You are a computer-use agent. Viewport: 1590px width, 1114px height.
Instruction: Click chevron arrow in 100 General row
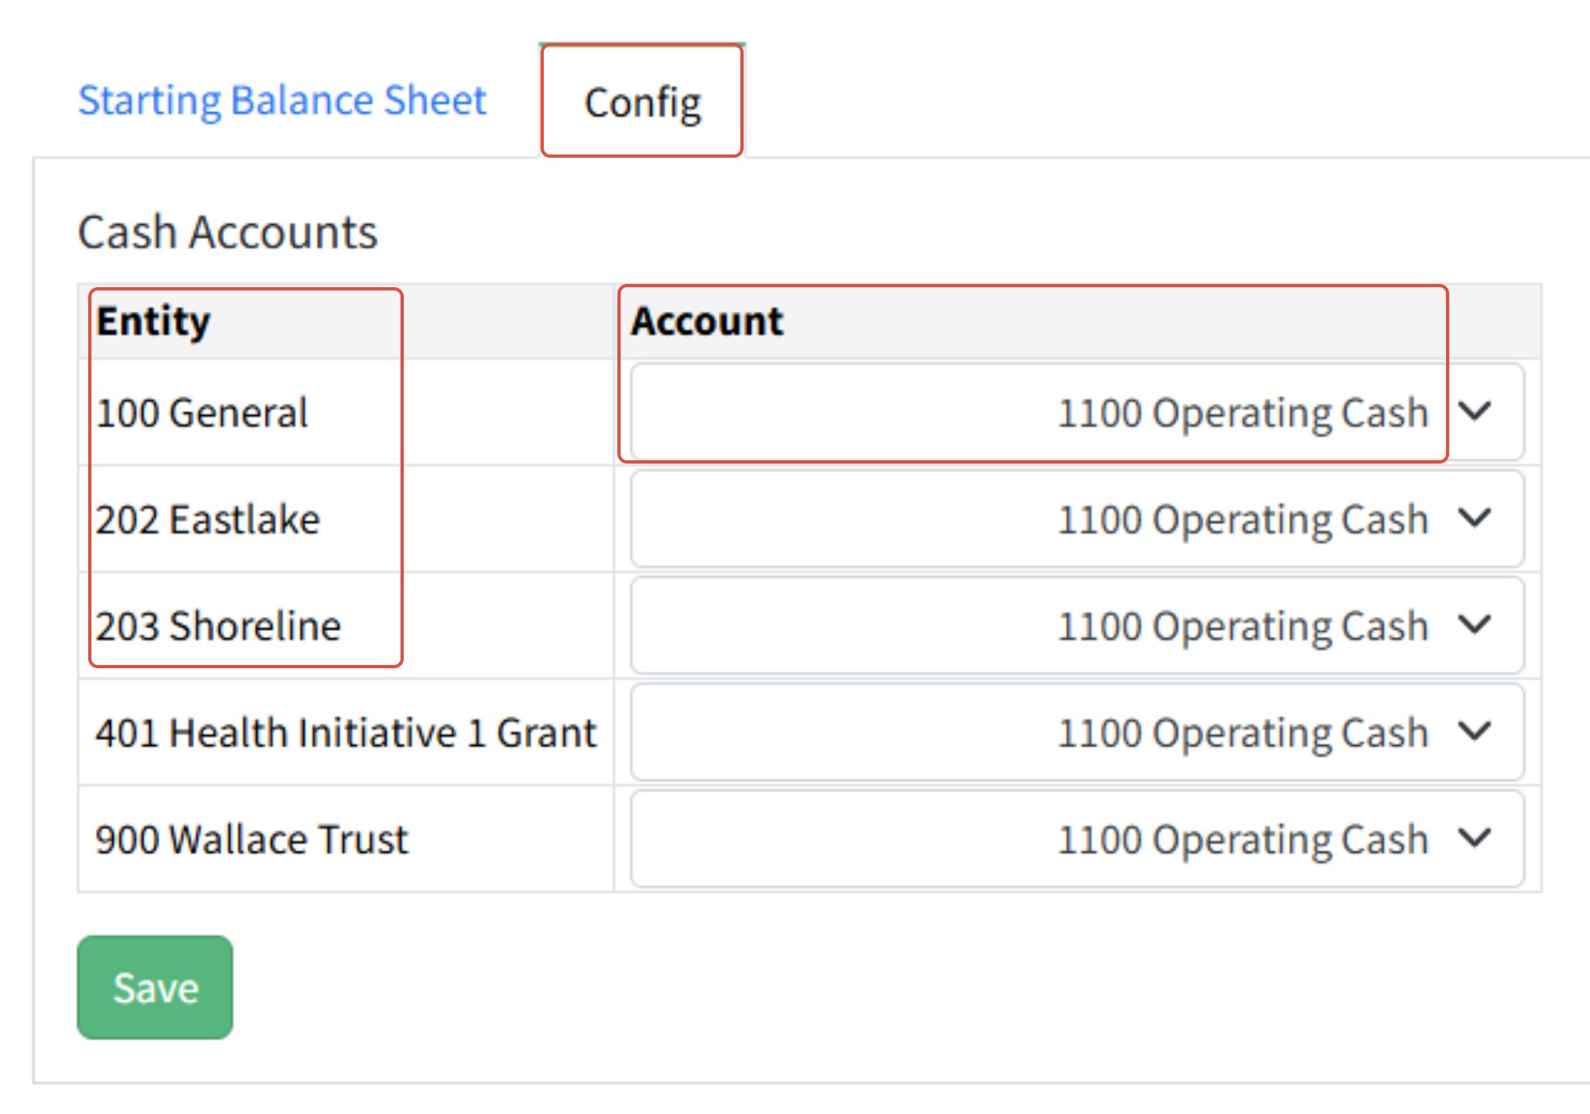click(1475, 412)
